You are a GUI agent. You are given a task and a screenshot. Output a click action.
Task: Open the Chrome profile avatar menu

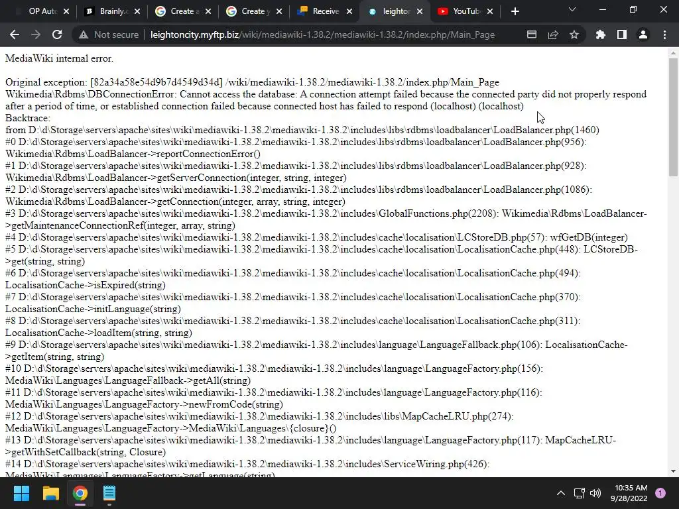643,34
